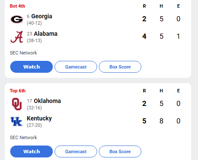The image size is (198, 160).
Task: Open the Kentucky team name link
Action: pos(39,119)
